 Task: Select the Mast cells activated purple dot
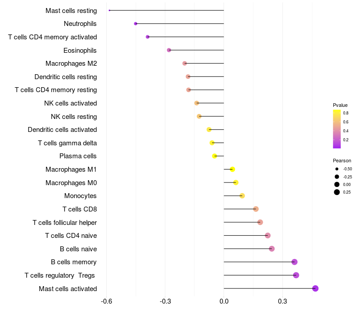coord(315,288)
